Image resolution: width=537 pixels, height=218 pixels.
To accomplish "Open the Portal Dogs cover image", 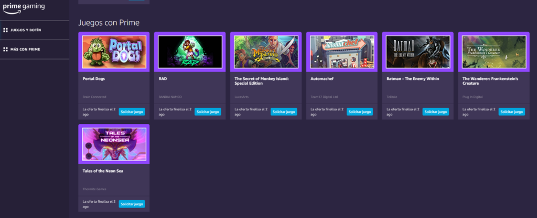I will (114, 52).
